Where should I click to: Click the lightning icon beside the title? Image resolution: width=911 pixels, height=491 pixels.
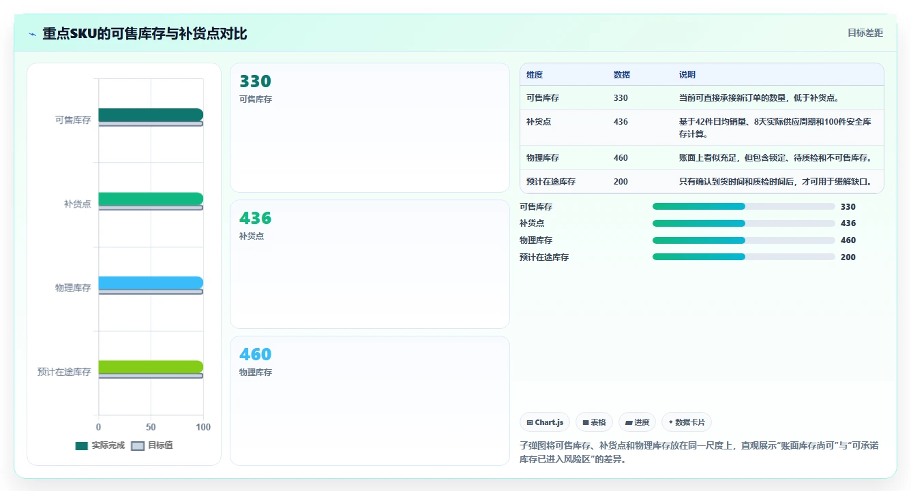(x=33, y=34)
